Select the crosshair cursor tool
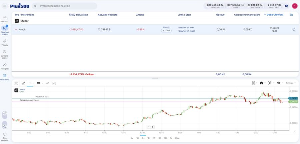Image resolution: width=300 pixels, height=144 pixels. (x=30, y=83)
